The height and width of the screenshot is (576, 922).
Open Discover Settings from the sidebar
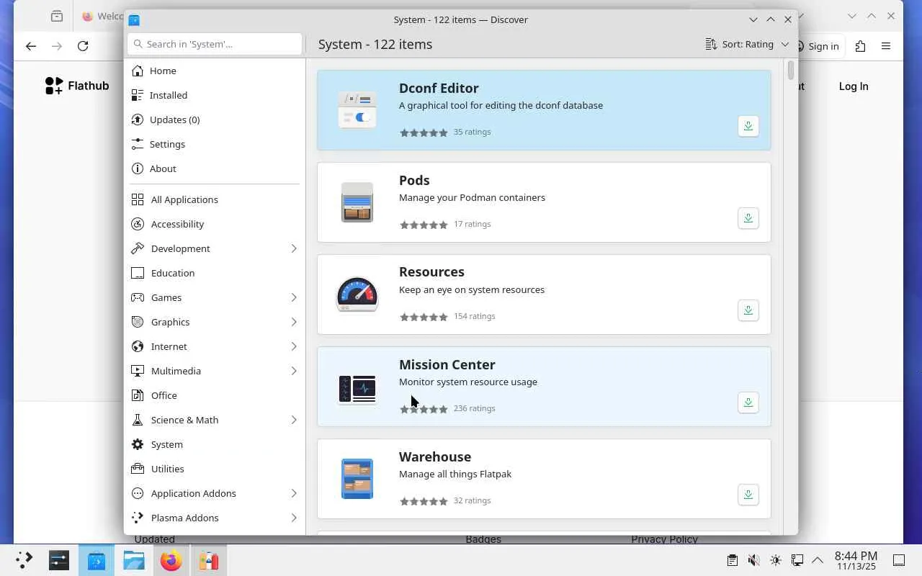(x=215, y=144)
